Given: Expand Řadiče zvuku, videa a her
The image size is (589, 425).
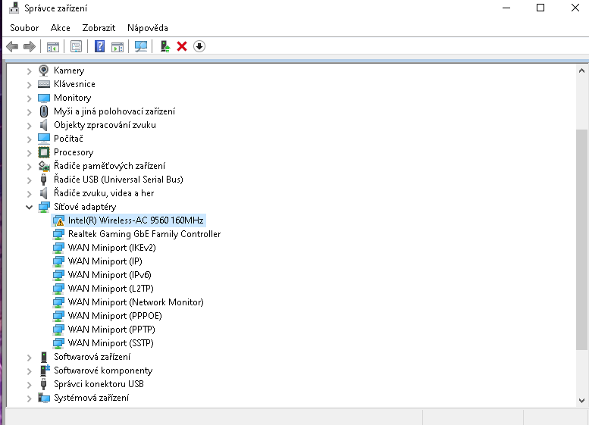Looking at the screenshot, I should click(x=29, y=194).
